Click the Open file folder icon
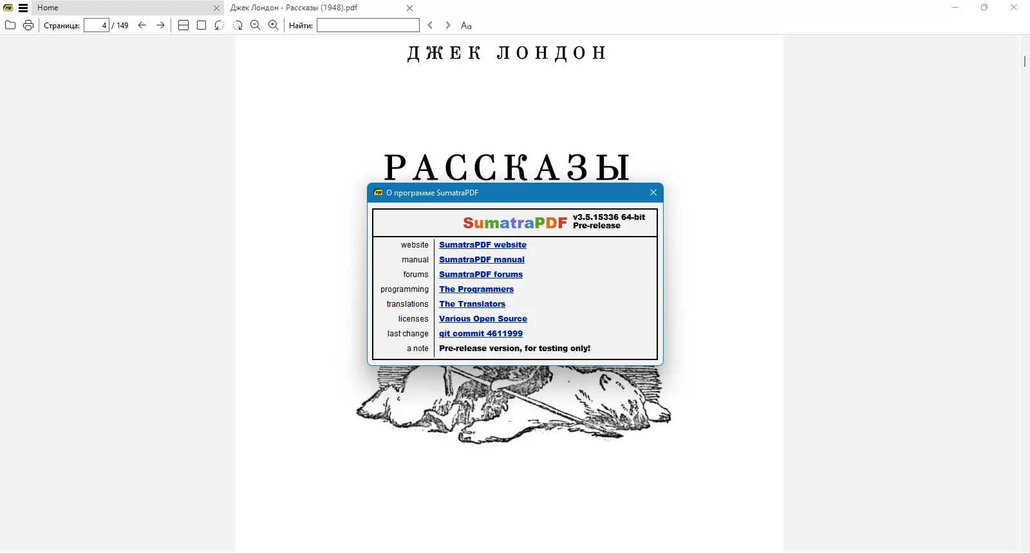The width and height of the screenshot is (1030, 553). click(x=10, y=25)
